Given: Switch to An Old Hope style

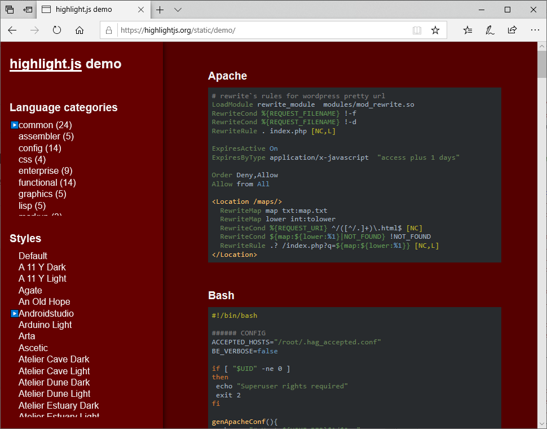Looking at the screenshot, I should click(x=45, y=301).
